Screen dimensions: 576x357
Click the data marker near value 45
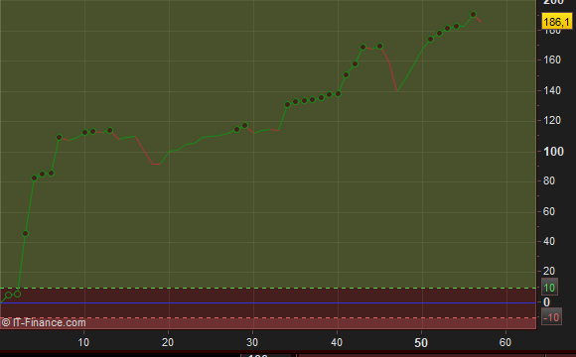pyautogui.click(x=26, y=233)
